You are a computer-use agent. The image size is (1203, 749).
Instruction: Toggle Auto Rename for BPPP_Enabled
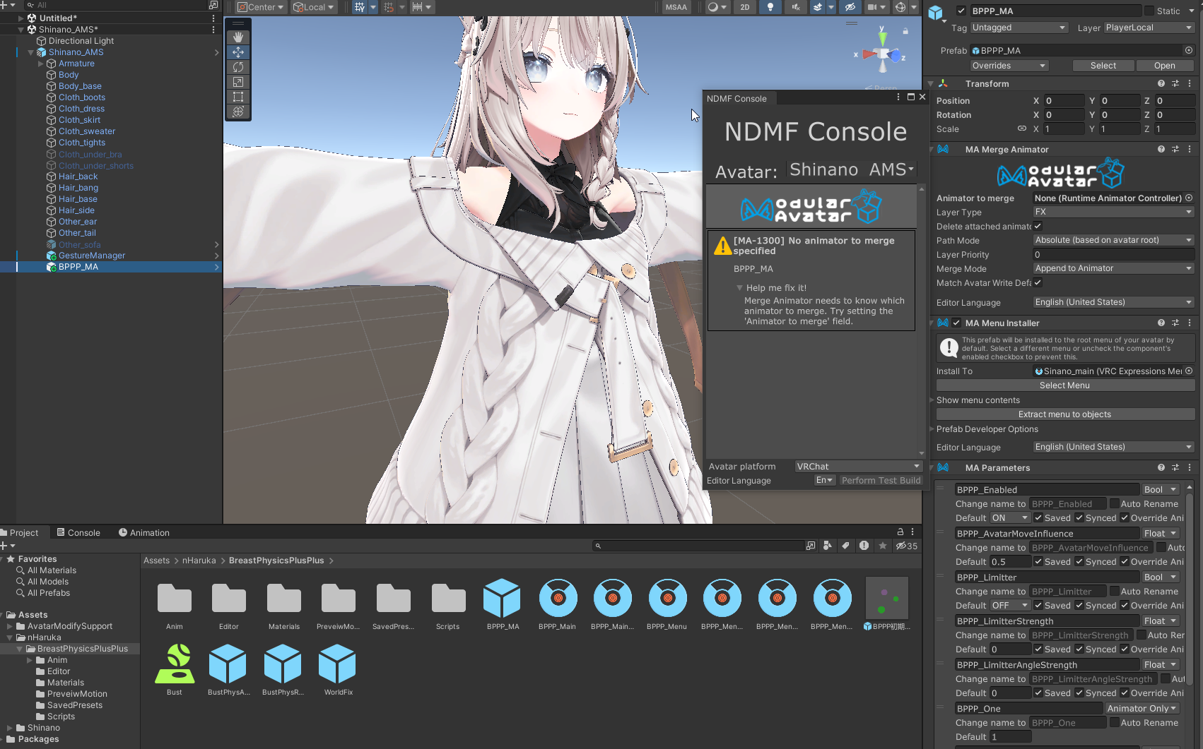pos(1114,503)
